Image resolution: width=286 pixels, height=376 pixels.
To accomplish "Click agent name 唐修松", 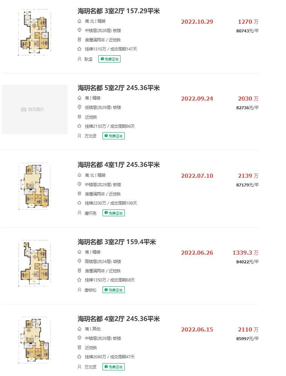I will click(x=90, y=290).
